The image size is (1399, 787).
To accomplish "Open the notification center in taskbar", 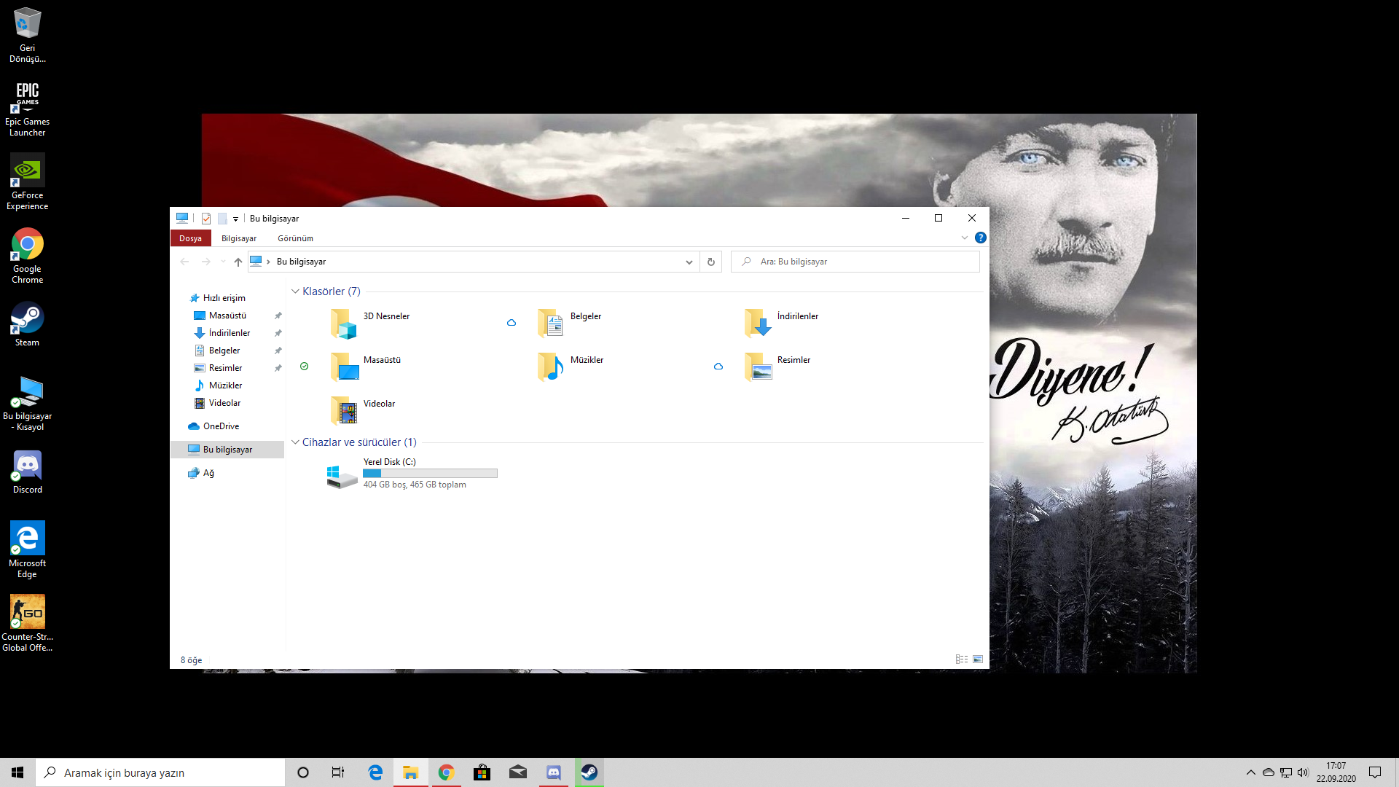I will click(1375, 772).
